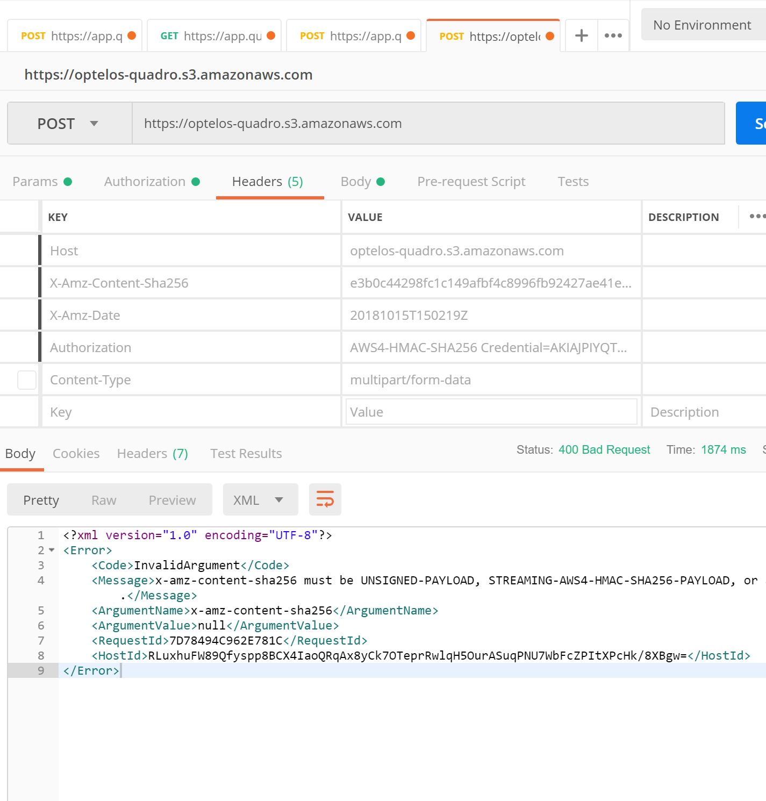Open the response Cookies tab
Screen dimensions: 766x801
[x=76, y=454]
